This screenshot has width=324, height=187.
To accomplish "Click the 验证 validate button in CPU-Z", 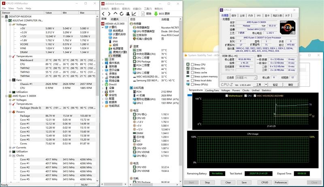I will 275,84.
